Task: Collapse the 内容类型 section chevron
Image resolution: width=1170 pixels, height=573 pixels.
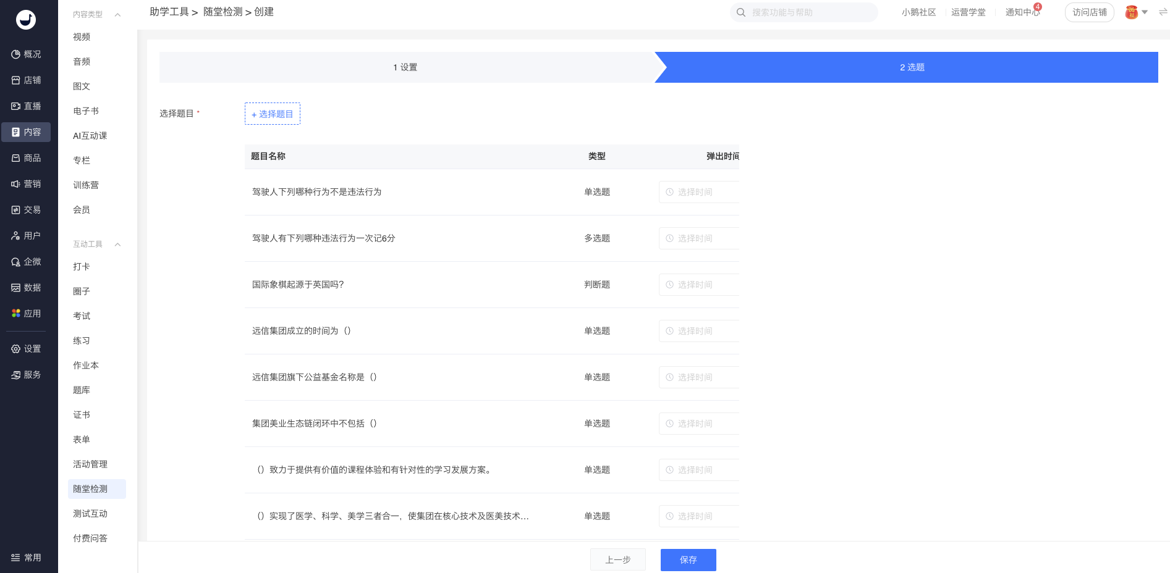Action: click(x=117, y=15)
